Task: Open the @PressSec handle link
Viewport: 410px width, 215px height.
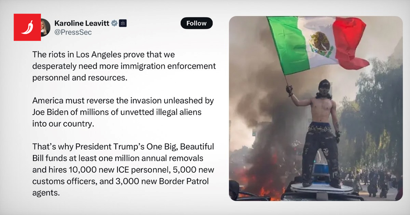Action: (x=73, y=32)
